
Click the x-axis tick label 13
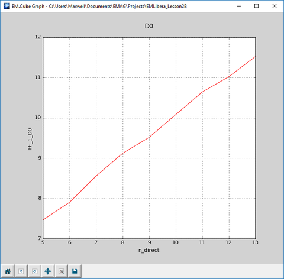point(255,242)
